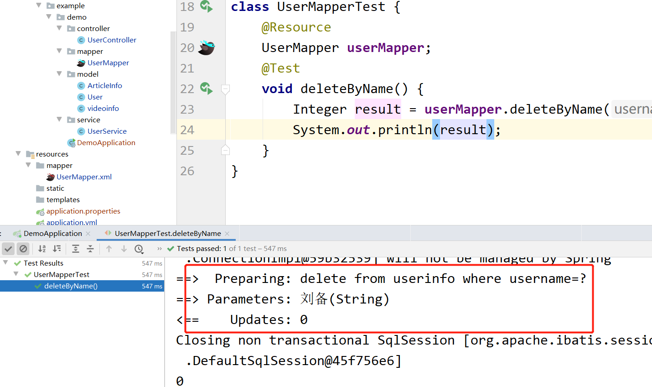Click MyBatis bird gutter icon at line 20
The height and width of the screenshot is (387, 652).
[207, 47]
